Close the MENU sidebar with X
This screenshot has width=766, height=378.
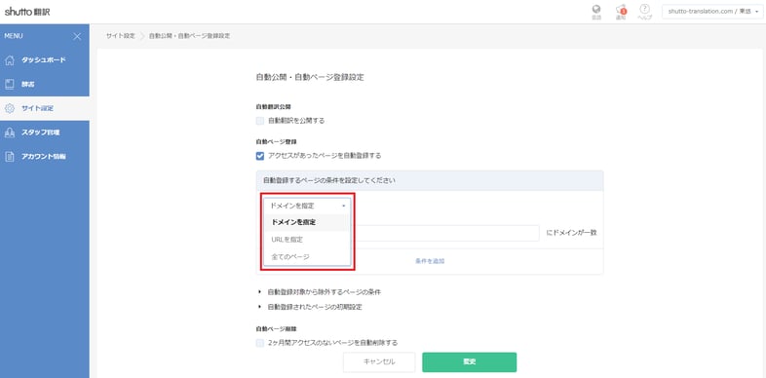[x=77, y=36]
